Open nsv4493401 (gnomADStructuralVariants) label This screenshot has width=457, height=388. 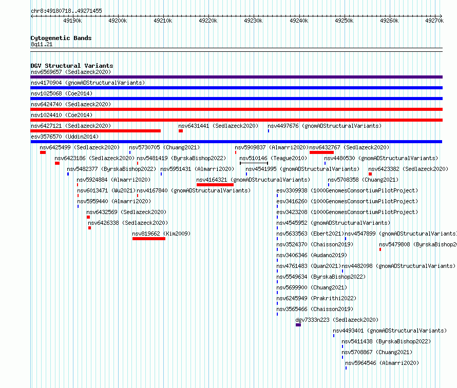tap(390, 331)
